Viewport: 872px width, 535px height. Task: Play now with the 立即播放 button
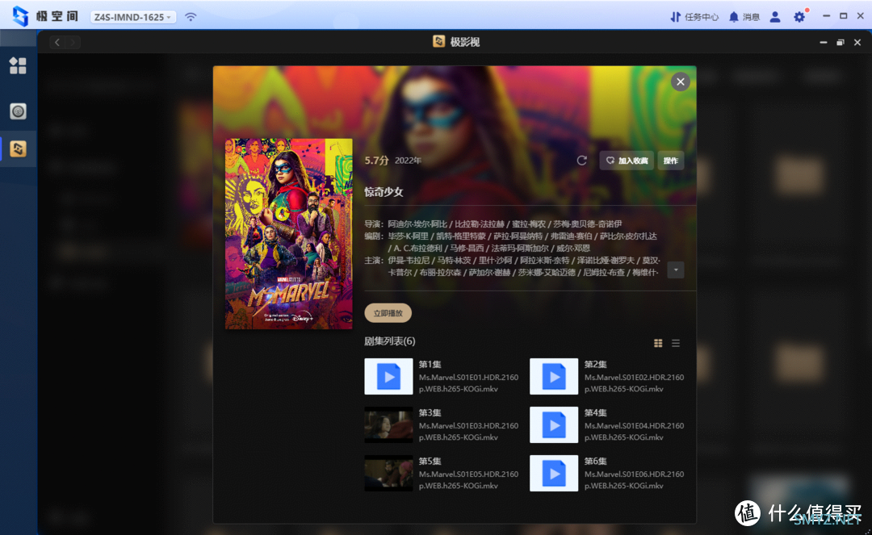click(x=388, y=313)
